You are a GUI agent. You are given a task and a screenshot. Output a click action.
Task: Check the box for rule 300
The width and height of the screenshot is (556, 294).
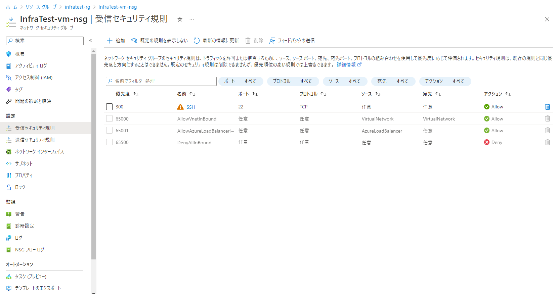pyautogui.click(x=109, y=107)
